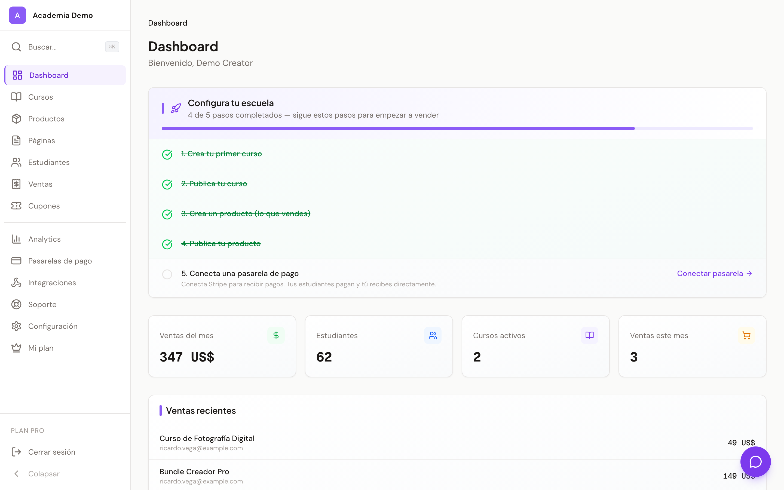Image resolution: width=784 pixels, height=490 pixels.
Task: Expand the Ventas recientes section header
Action: pos(201,410)
